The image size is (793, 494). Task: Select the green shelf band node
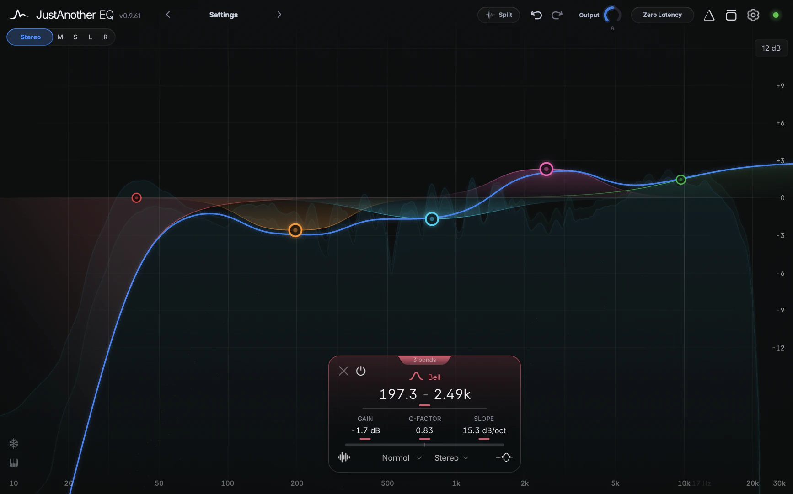(x=680, y=180)
